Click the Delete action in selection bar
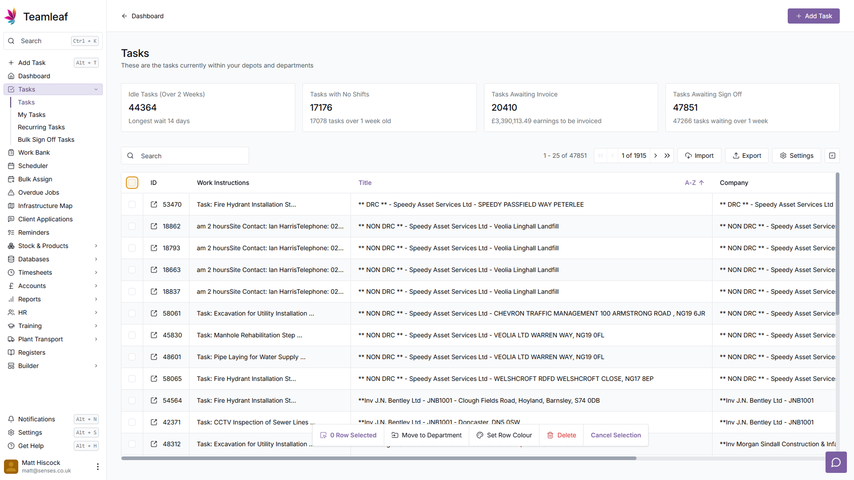 tap(561, 435)
